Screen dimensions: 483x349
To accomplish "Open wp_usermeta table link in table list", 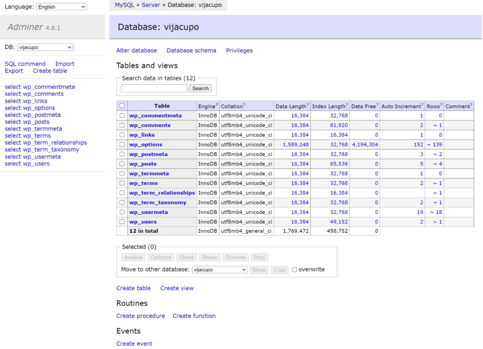I will click(149, 212).
